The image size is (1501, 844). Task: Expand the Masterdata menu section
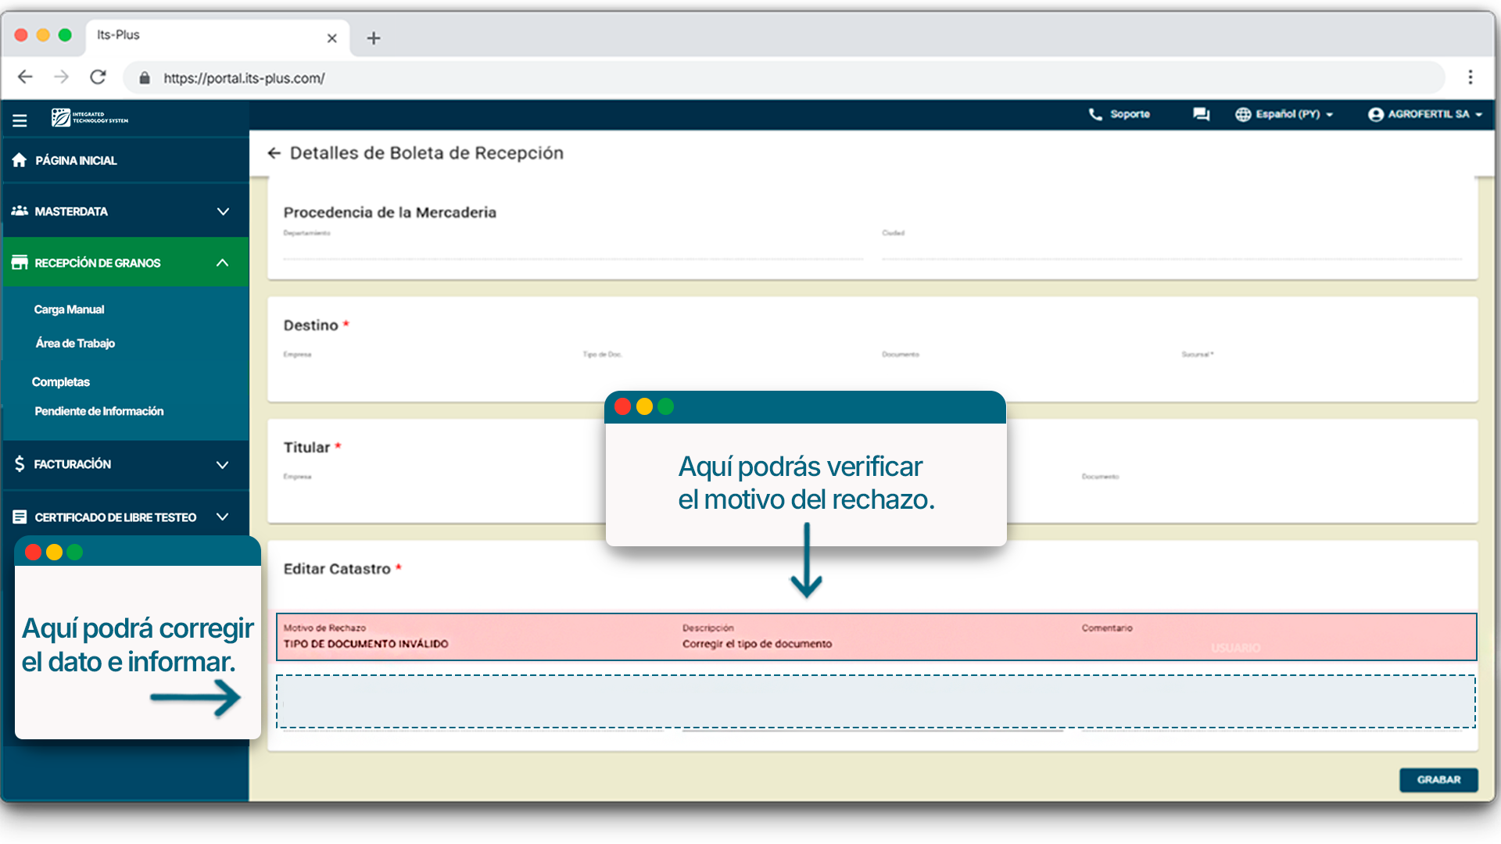click(x=223, y=212)
